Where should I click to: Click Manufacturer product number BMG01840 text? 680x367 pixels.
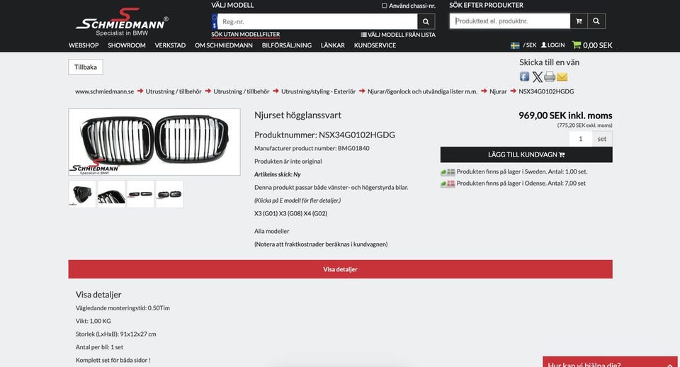[x=312, y=148]
